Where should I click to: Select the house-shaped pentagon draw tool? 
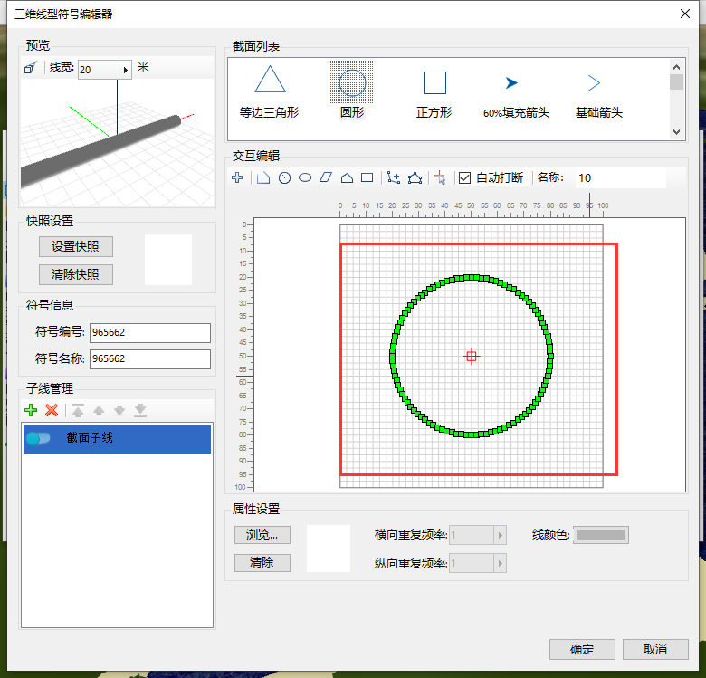[347, 177]
